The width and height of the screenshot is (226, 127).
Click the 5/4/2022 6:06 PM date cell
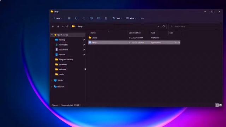click(x=136, y=38)
